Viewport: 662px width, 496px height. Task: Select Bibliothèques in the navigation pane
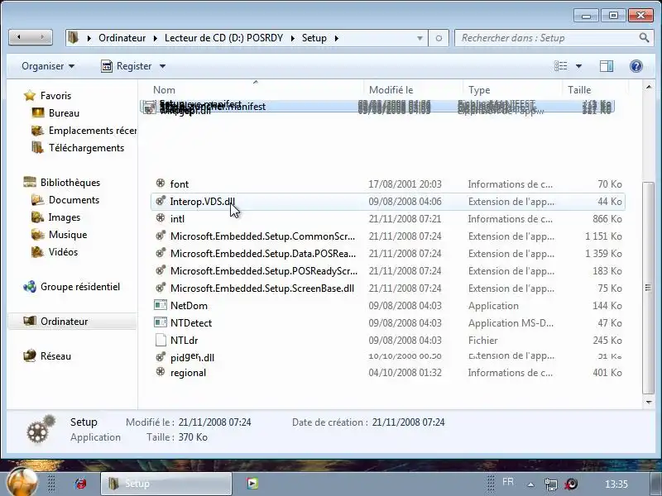pos(70,183)
